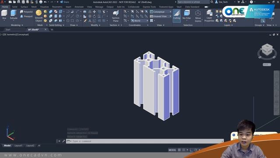Image resolution: width=280 pixels, height=158 pixels.
Task: Switch to the Start file tab
Action: point(8,29)
